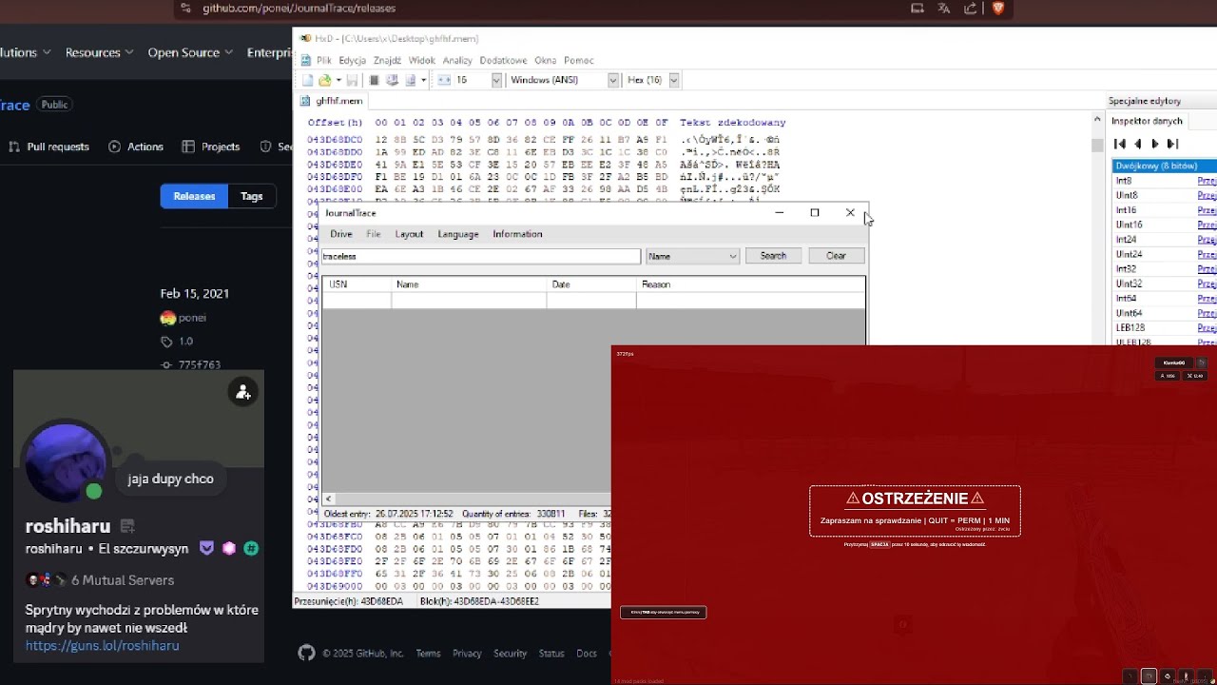Jump to last entry in Inspektor danych
This screenshot has width=1217, height=685.
[x=1172, y=144]
